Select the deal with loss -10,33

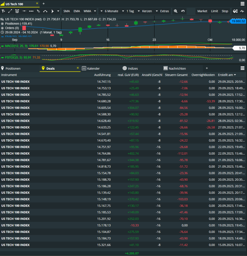pos(123,225)
